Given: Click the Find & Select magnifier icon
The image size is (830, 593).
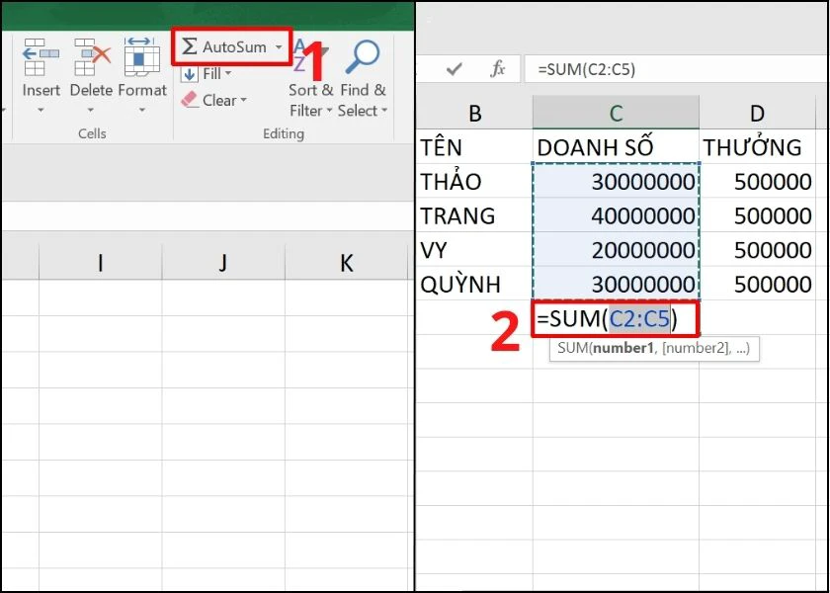Looking at the screenshot, I should click(x=363, y=57).
